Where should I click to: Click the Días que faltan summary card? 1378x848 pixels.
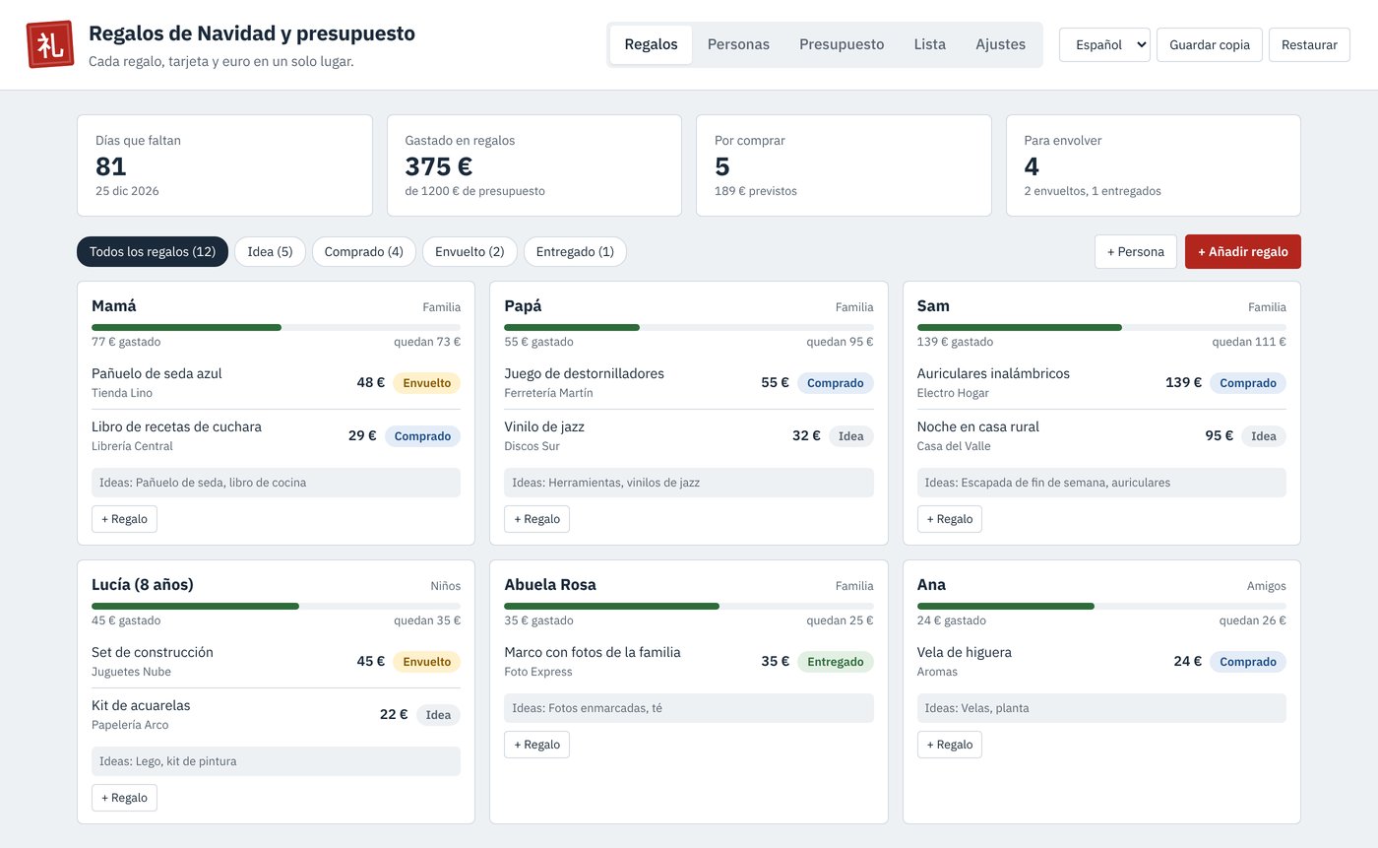tap(224, 165)
